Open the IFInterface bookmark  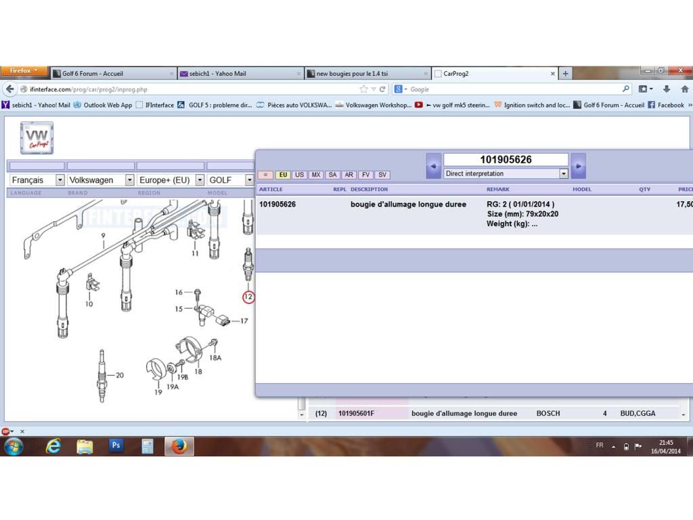point(155,105)
